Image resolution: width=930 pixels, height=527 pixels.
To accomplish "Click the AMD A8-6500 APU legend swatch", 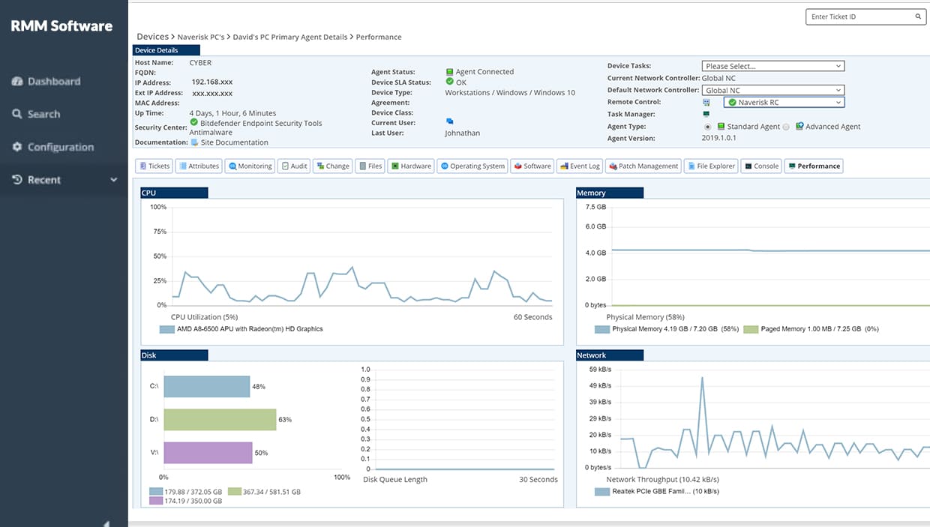I will (166, 329).
